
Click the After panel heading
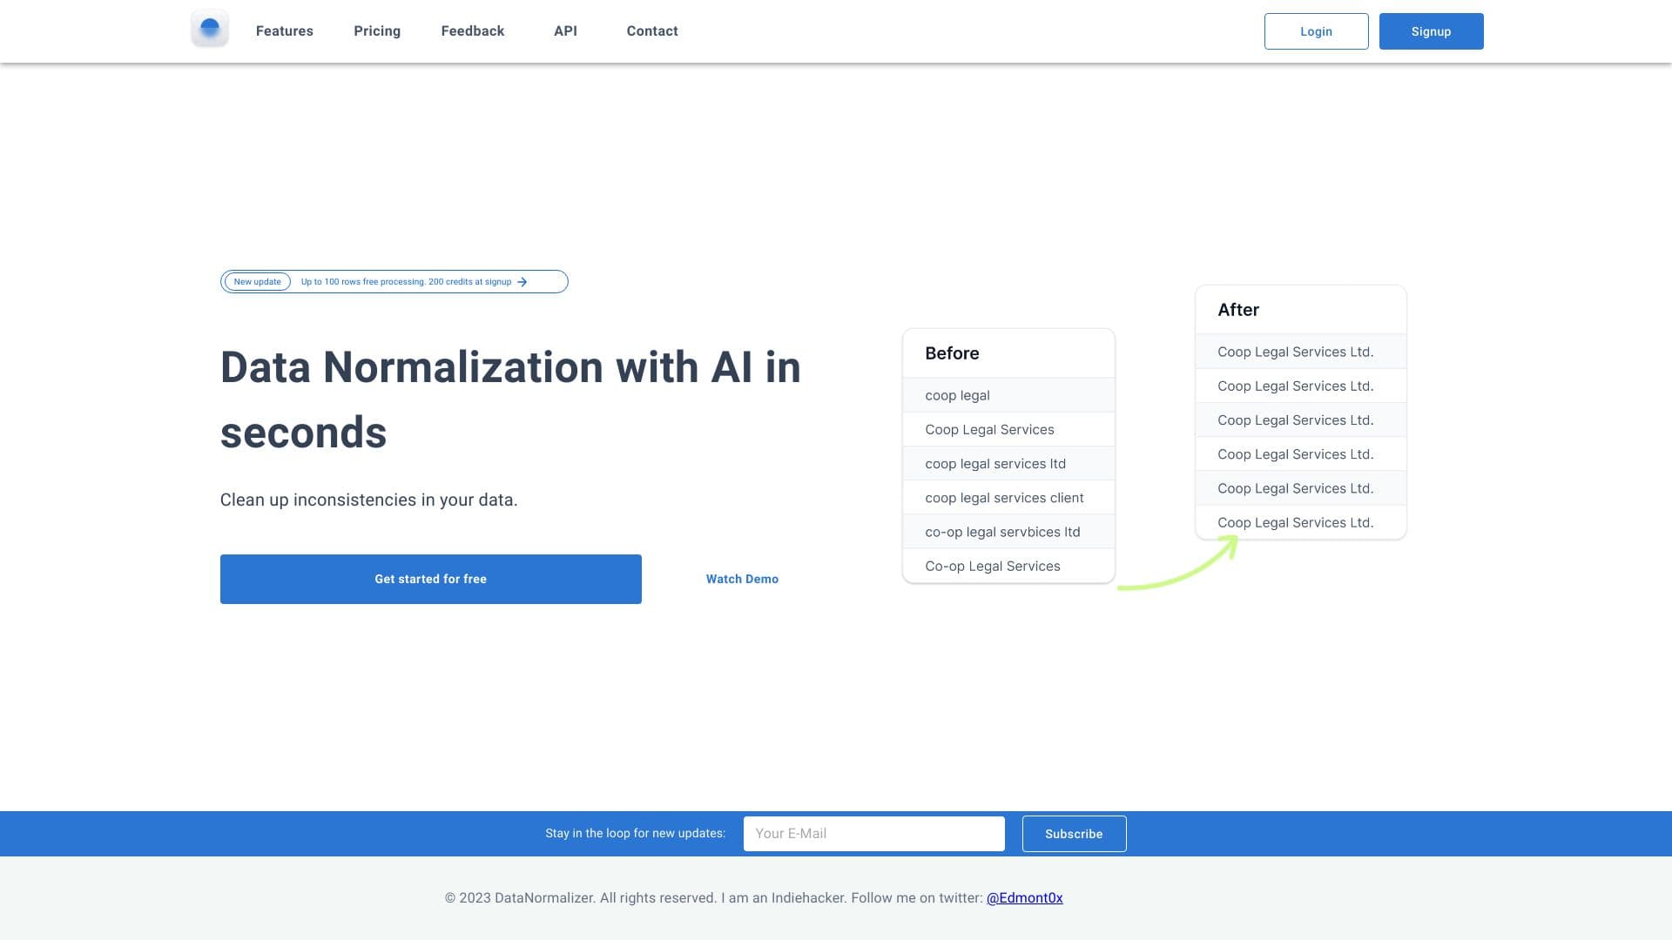pos(1237,310)
